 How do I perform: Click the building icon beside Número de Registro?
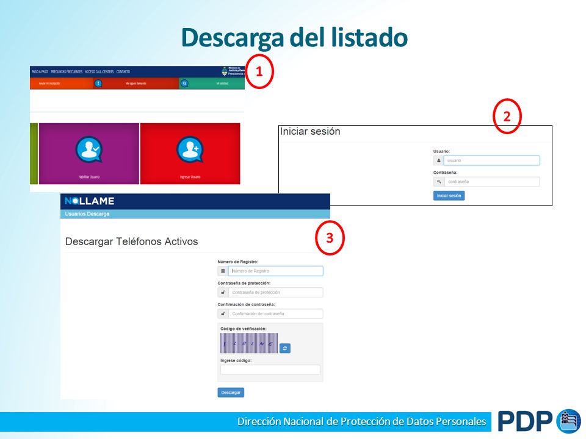point(223,271)
